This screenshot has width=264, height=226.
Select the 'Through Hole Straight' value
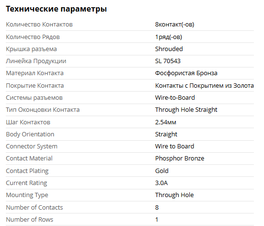pos(186,110)
